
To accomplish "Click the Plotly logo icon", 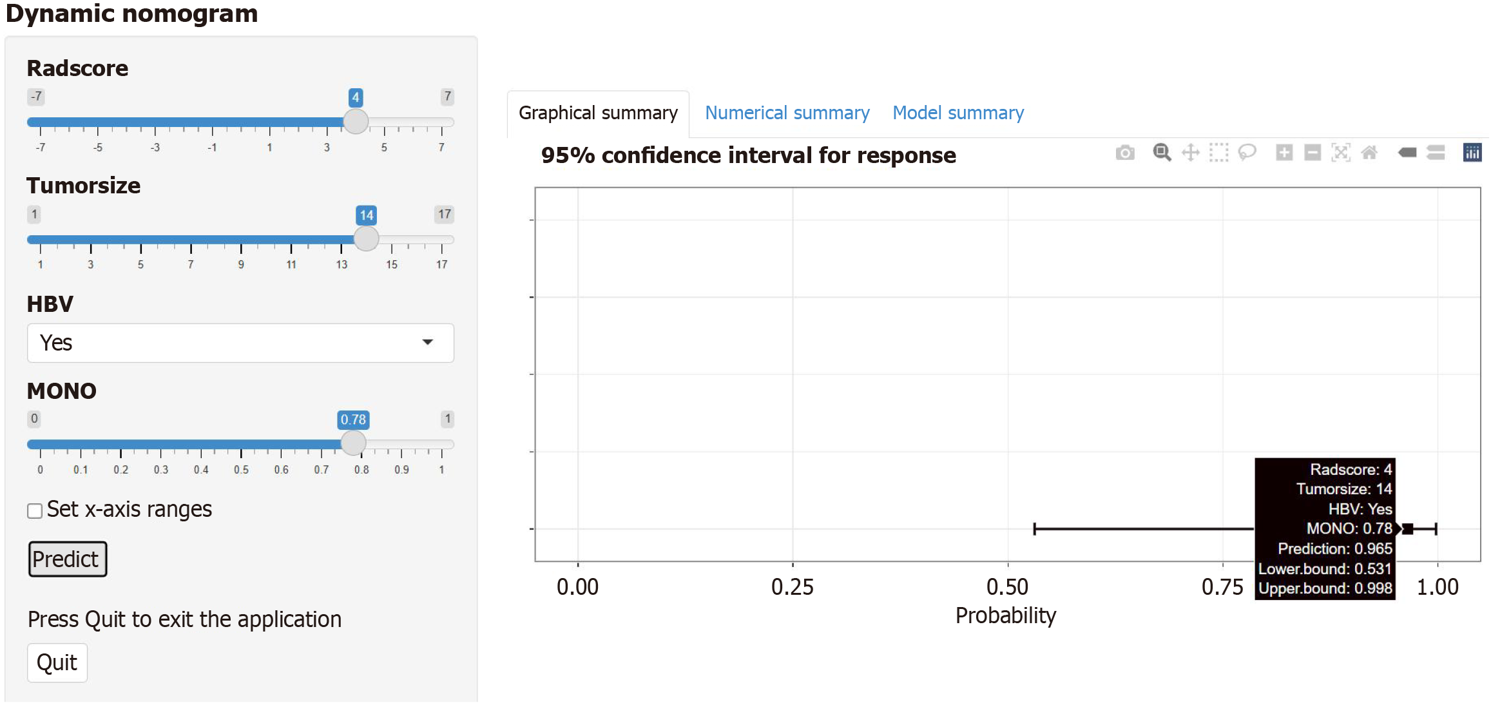I will (x=1472, y=153).
